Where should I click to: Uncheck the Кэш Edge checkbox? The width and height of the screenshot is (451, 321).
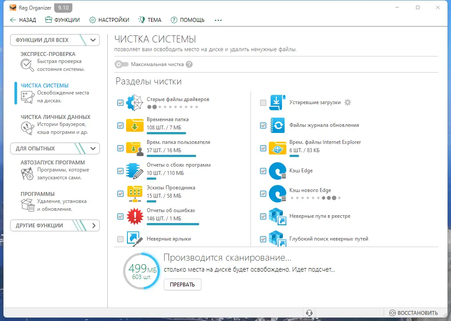tap(263, 171)
